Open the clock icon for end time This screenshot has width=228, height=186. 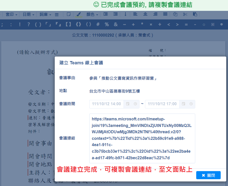click(x=191, y=104)
